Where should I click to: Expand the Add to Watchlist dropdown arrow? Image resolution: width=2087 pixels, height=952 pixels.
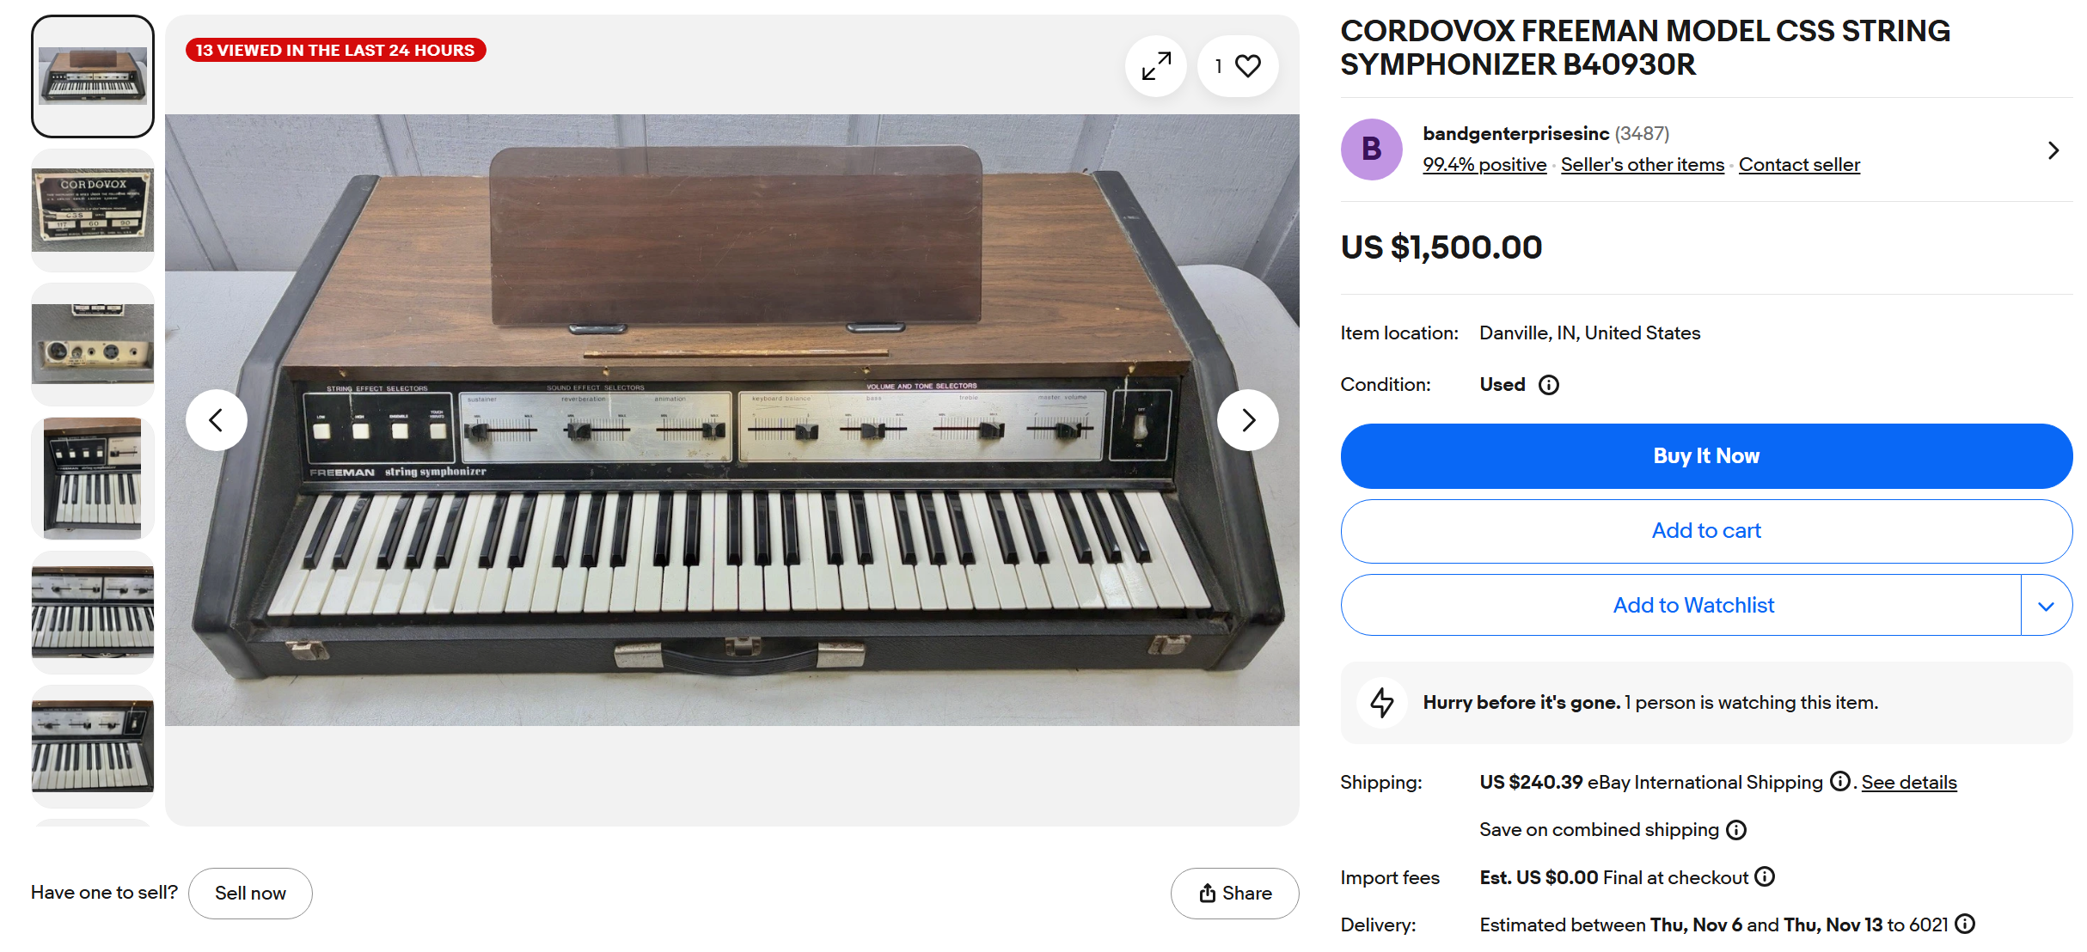coord(2046,606)
